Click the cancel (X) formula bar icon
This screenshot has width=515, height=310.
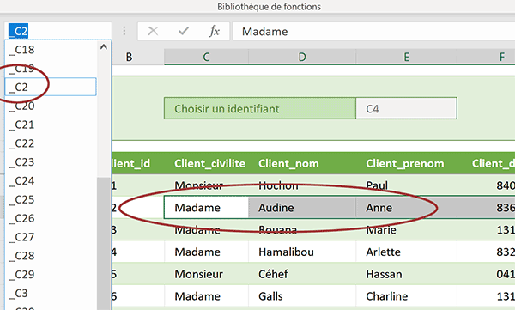pyautogui.click(x=153, y=31)
